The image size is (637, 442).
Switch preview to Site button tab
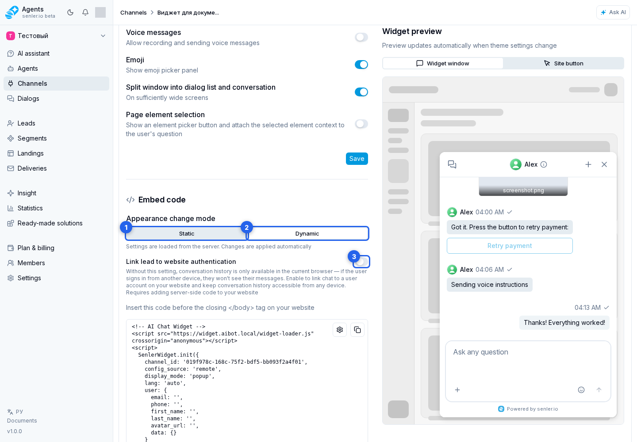564,63
